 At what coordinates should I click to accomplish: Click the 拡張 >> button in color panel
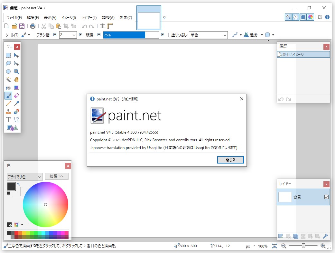coord(57,176)
